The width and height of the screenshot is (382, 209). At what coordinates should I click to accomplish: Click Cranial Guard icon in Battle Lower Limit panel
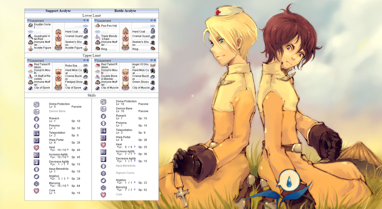153,37
